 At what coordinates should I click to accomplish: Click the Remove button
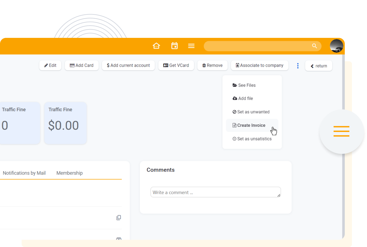pyautogui.click(x=212, y=65)
